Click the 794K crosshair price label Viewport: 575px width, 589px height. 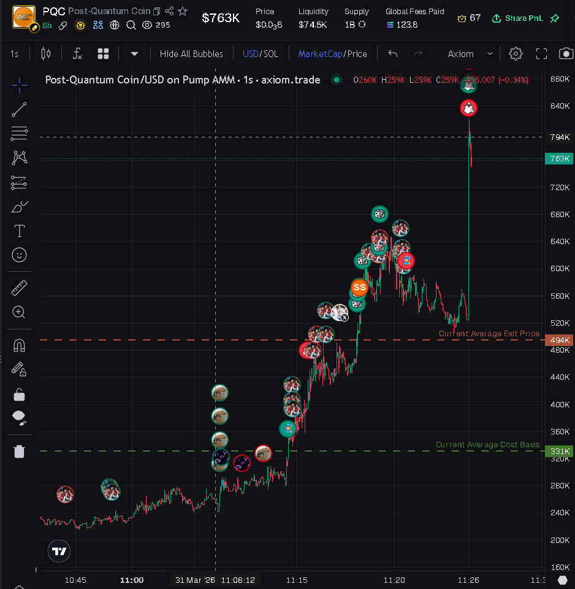[x=559, y=137]
